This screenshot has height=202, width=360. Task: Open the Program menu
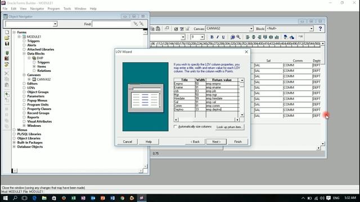(x=53, y=9)
